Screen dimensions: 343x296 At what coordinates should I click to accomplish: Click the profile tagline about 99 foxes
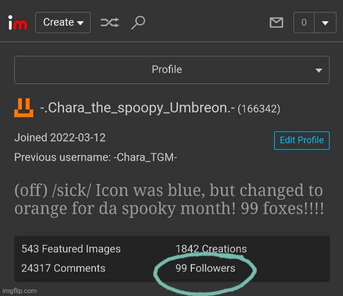(169, 200)
